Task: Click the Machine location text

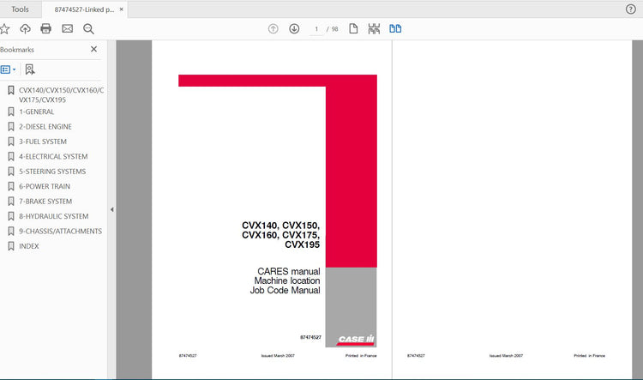Action: tap(287, 280)
